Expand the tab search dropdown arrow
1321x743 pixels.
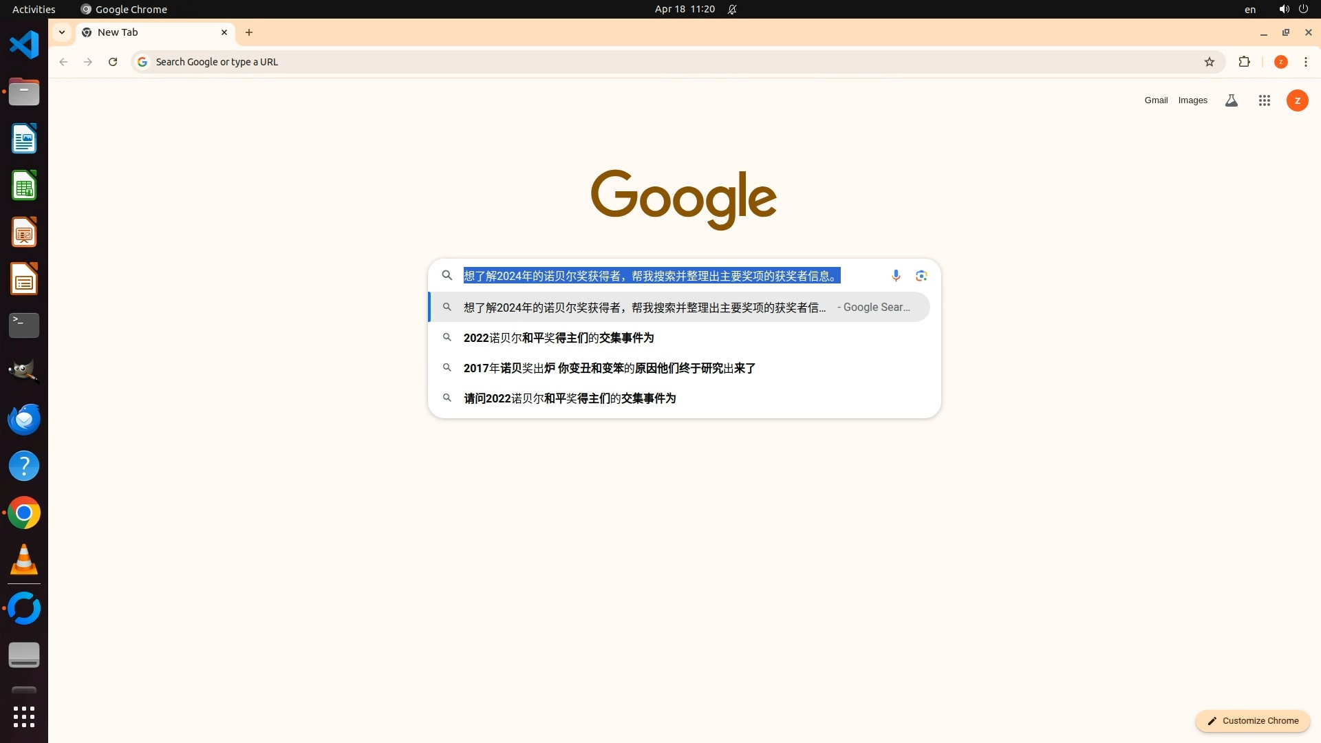point(62,32)
